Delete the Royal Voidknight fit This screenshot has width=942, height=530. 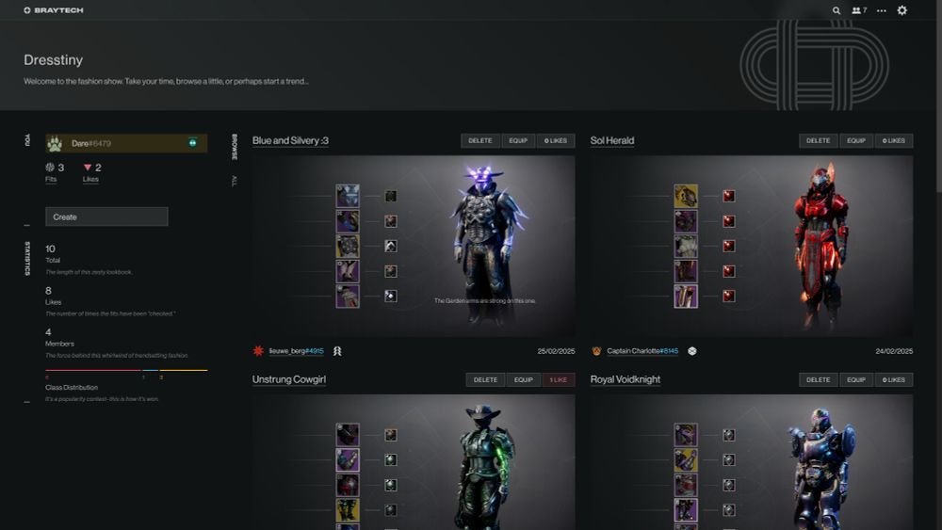click(818, 380)
